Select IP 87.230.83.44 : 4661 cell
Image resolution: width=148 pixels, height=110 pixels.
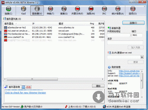[x=41, y=37]
